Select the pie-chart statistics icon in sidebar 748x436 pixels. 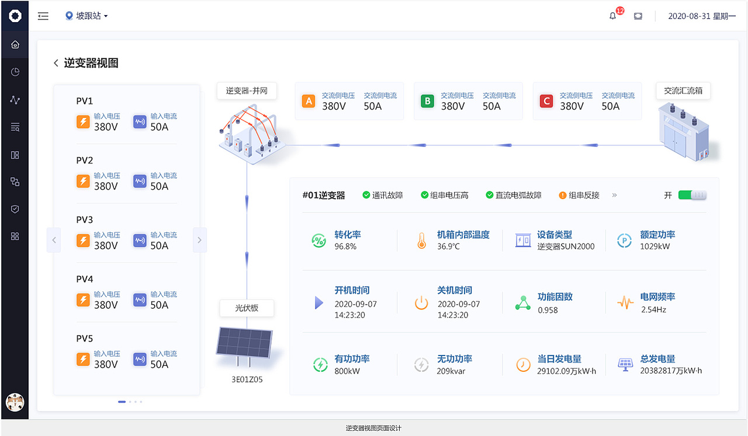click(15, 72)
